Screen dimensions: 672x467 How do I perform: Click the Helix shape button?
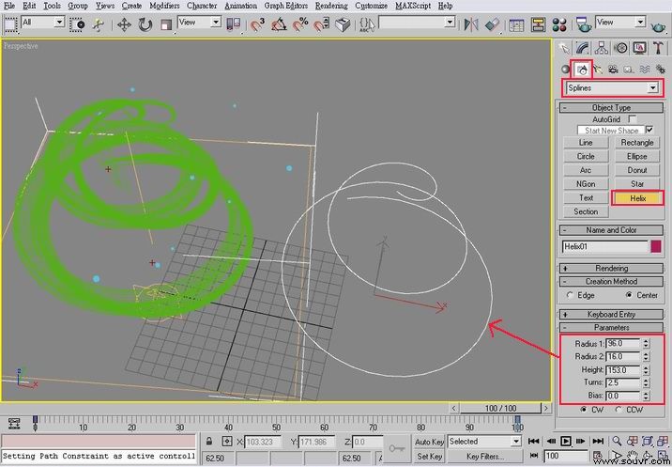point(637,198)
